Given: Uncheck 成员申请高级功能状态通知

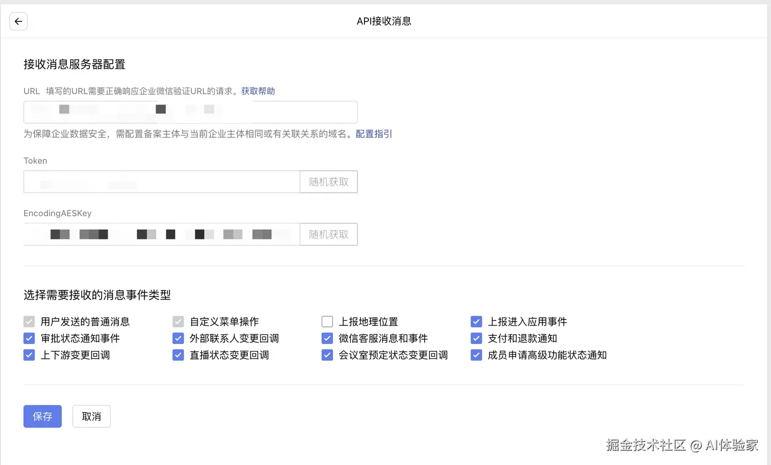Looking at the screenshot, I should pos(476,354).
